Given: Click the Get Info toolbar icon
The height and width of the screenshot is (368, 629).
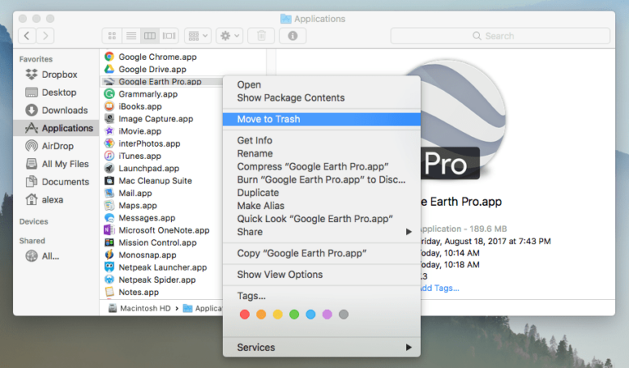Looking at the screenshot, I should [x=293, y=36].
